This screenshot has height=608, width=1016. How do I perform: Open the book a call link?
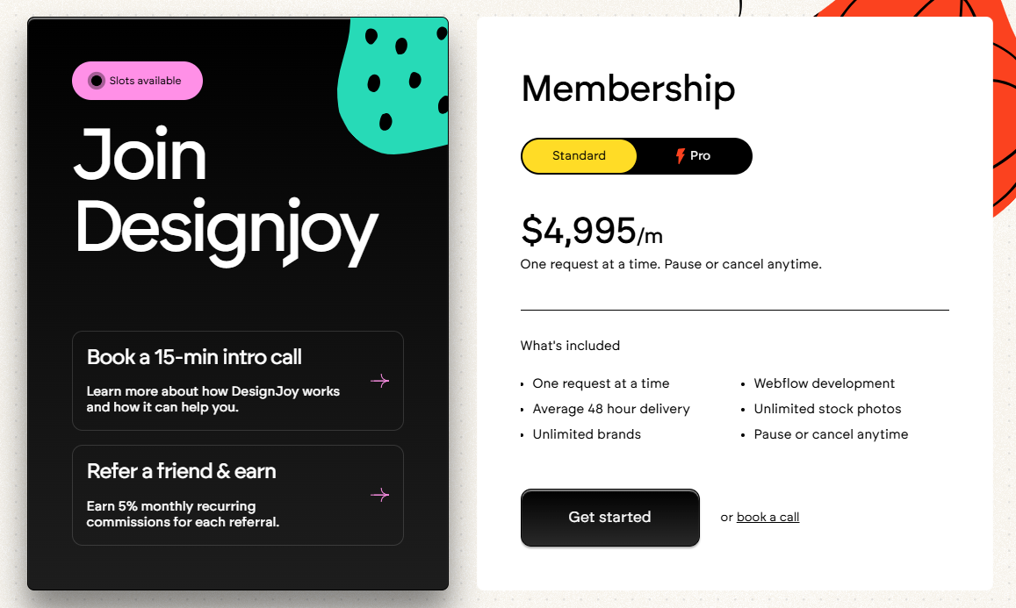pyautogui.click(x=767, y=517)
